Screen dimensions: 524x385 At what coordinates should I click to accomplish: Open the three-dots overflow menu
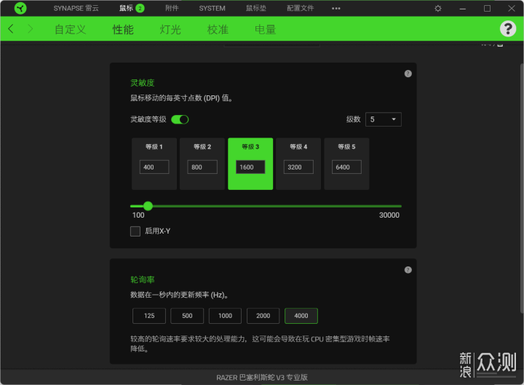336,8
